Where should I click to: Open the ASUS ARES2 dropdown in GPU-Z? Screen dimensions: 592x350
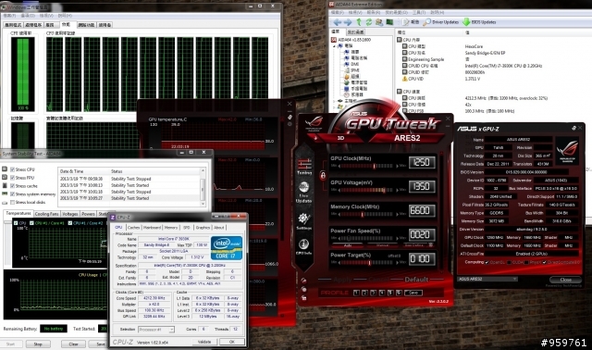point(487,279)
